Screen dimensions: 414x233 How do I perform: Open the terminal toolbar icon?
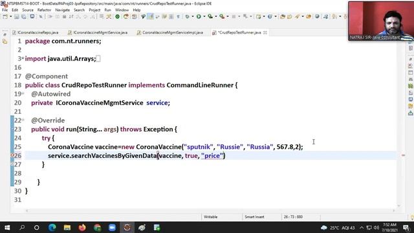pos(32,16)
